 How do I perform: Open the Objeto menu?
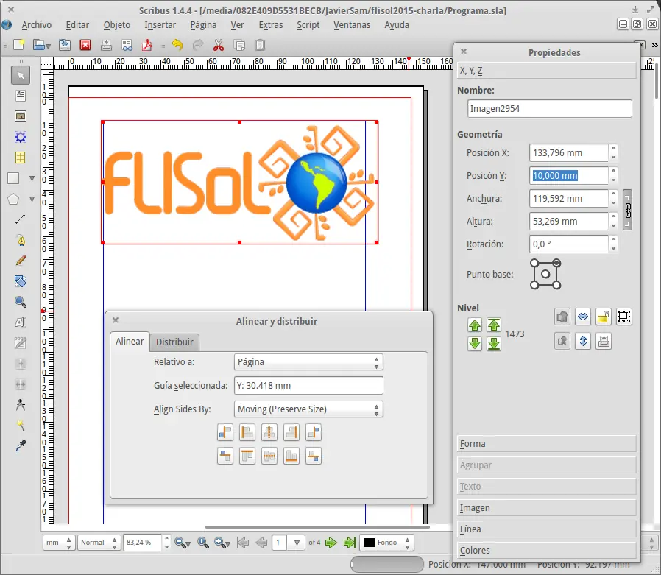tap(117, 25)
